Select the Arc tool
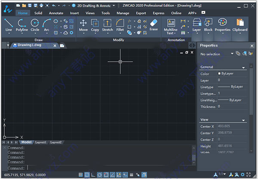This screenshot has height=179, width=258. coord(46,24)
